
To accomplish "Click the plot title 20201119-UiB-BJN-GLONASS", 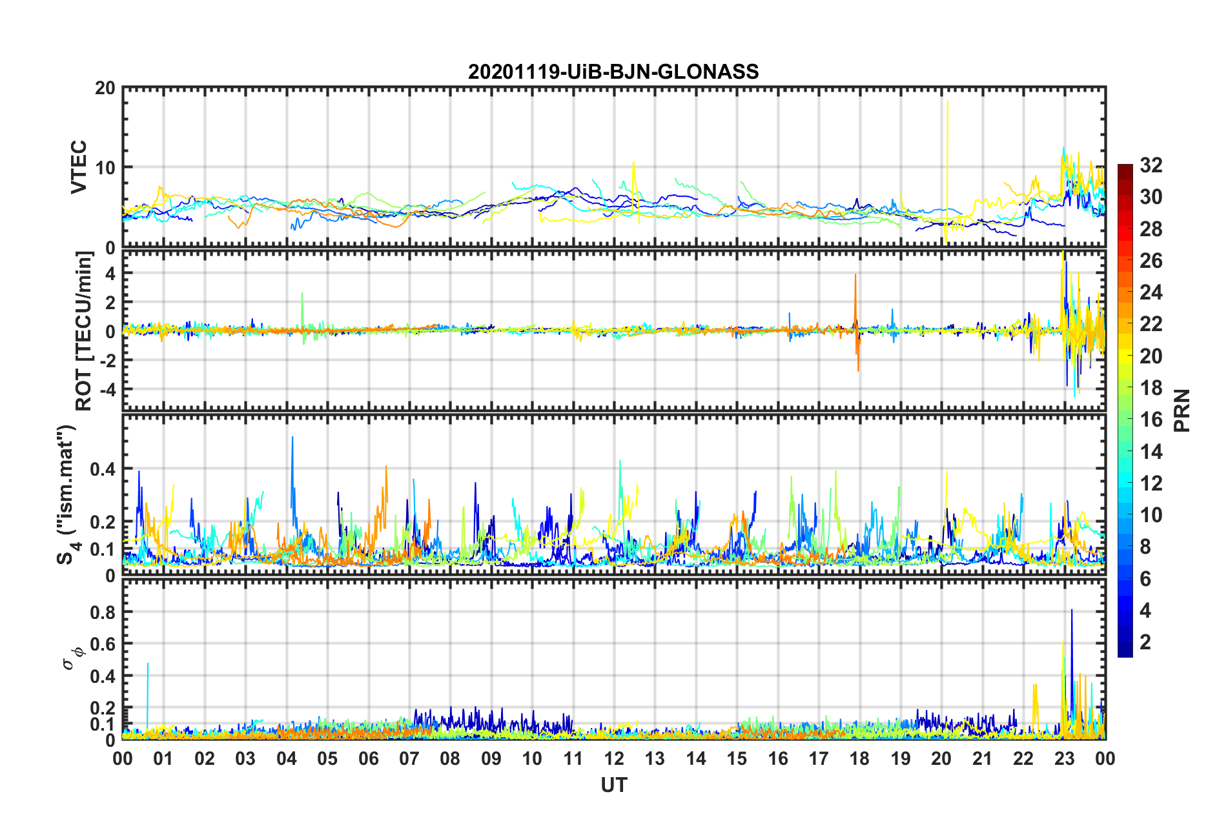I will click(x=613, y=72).
